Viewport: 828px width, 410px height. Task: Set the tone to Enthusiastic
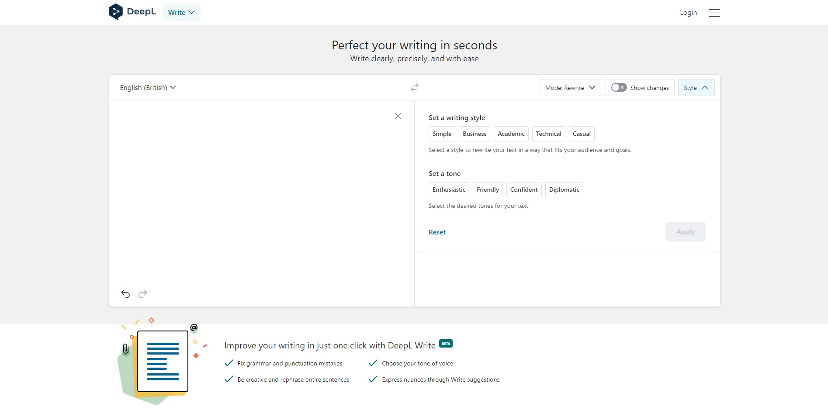click(x=449, y=189)
